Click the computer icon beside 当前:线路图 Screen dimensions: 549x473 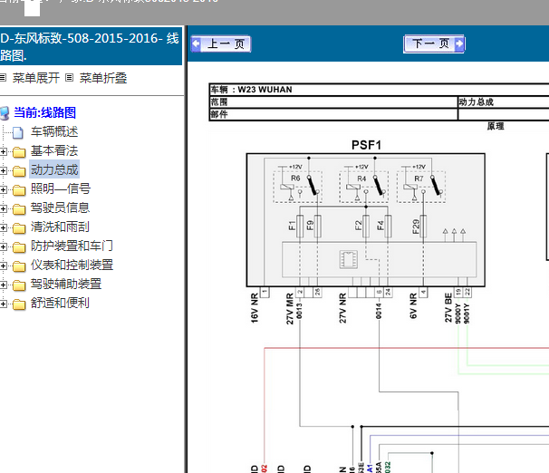[5, 113]
